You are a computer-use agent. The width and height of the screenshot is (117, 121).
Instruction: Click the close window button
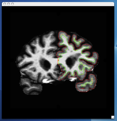pos(5,4)
